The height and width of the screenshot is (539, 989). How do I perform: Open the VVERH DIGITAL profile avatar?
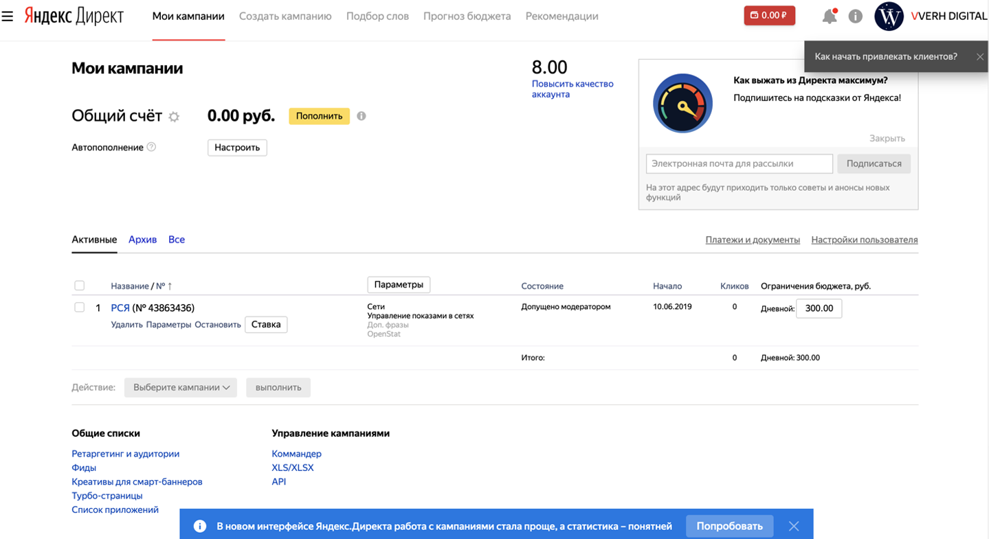(889, 16)
